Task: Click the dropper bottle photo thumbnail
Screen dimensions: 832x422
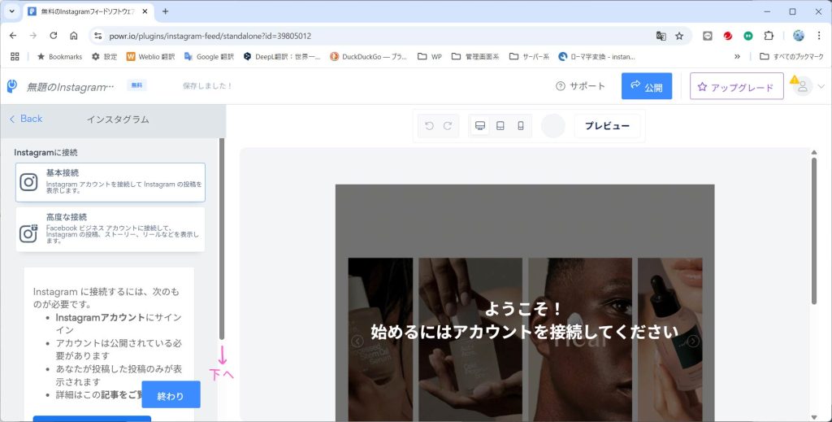Action: pos(670,340)
